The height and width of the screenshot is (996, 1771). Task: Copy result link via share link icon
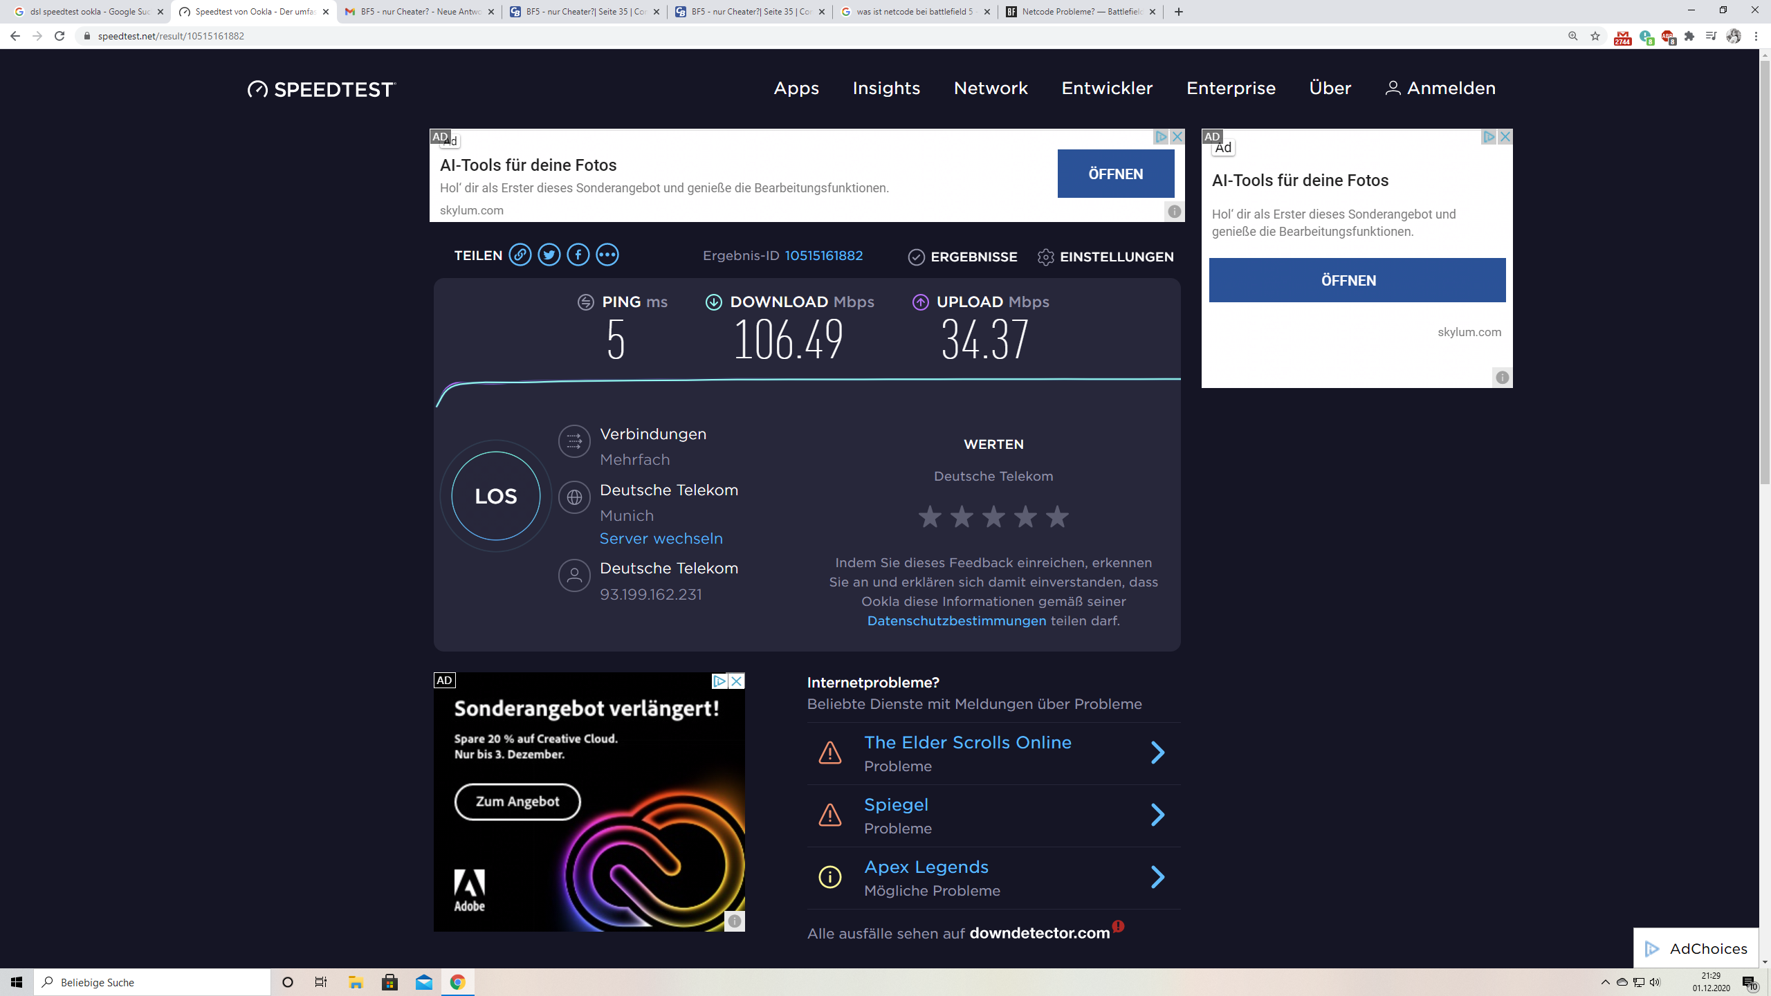coord(520,255)
